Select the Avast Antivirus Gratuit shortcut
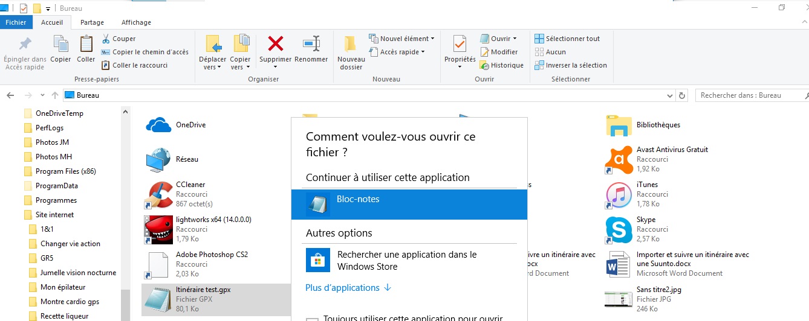This screenshot has width=809, height=321. 618,160
